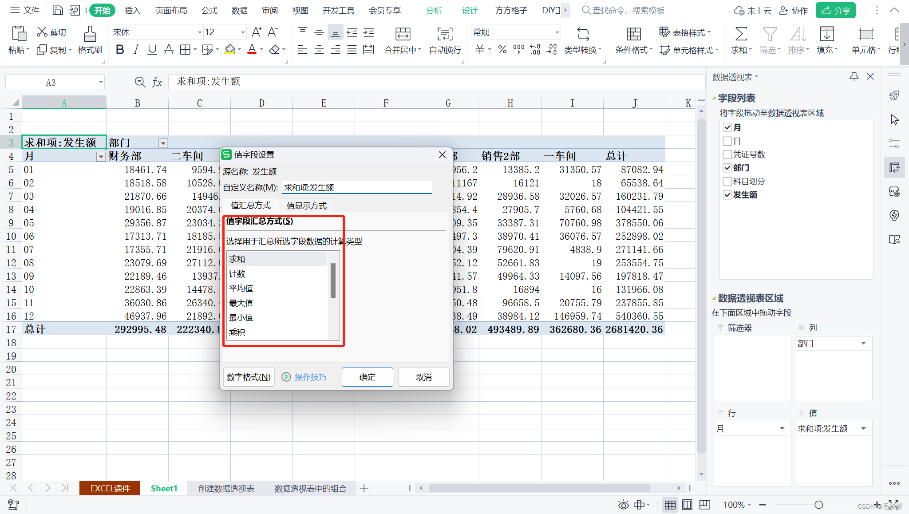Viewport: 909px width, 514px height.
Task: Uncheck the 部门 field checkbox
Action: (x=727, y=168)
